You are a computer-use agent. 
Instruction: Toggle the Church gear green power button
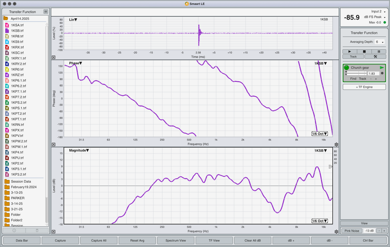point(347,68)
